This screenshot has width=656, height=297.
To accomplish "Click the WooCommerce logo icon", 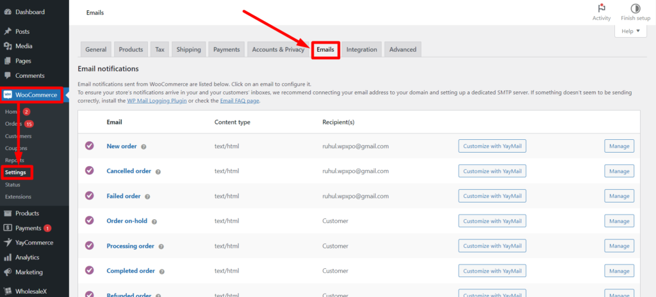I will [8, 95].
